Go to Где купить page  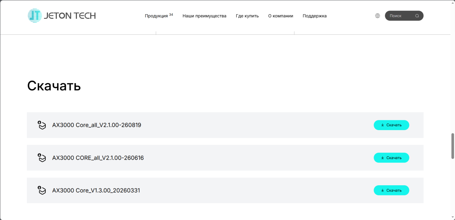tap(247, 16)
